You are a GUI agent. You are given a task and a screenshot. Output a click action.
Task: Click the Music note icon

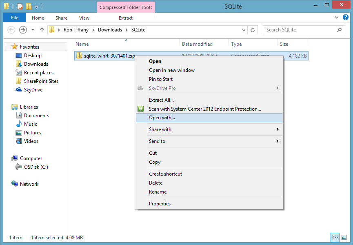pyautogui.click(x=19, y=124)
